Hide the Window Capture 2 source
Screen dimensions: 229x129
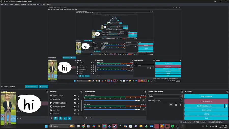tap(75, 103)
